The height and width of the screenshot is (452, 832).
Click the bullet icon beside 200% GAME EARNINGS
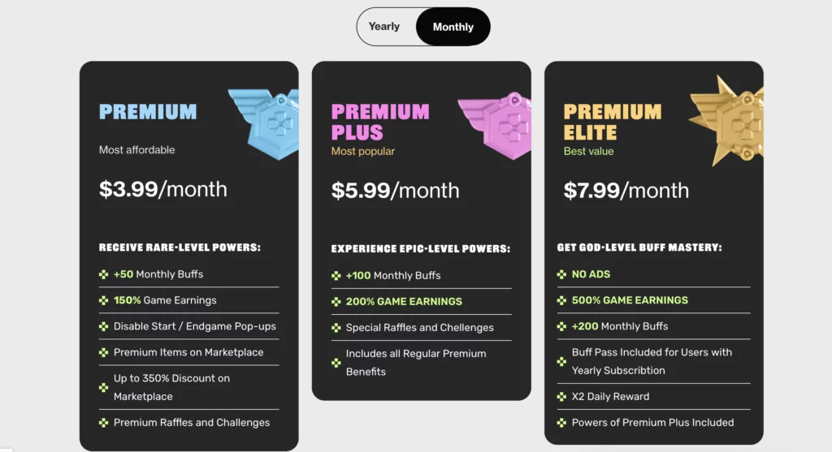coord(336,302)
